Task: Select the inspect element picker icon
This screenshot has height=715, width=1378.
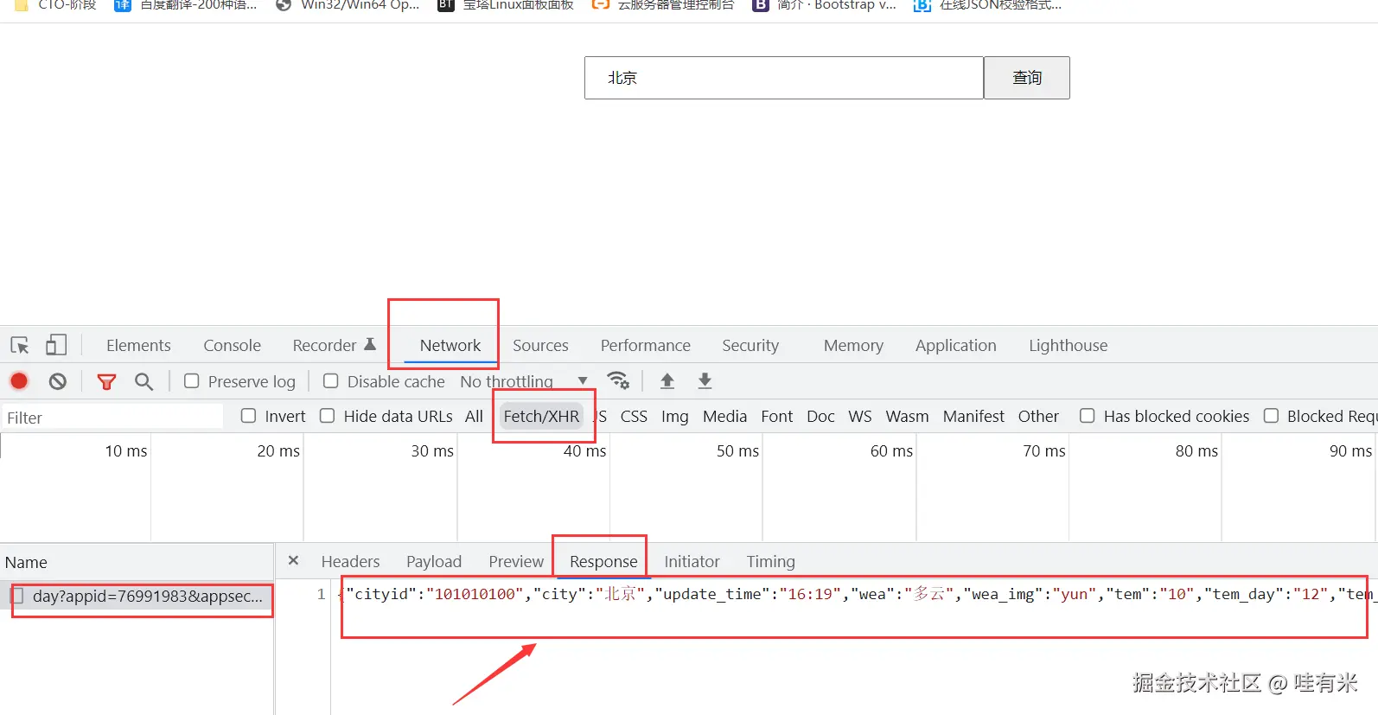Action: [20, 346]
